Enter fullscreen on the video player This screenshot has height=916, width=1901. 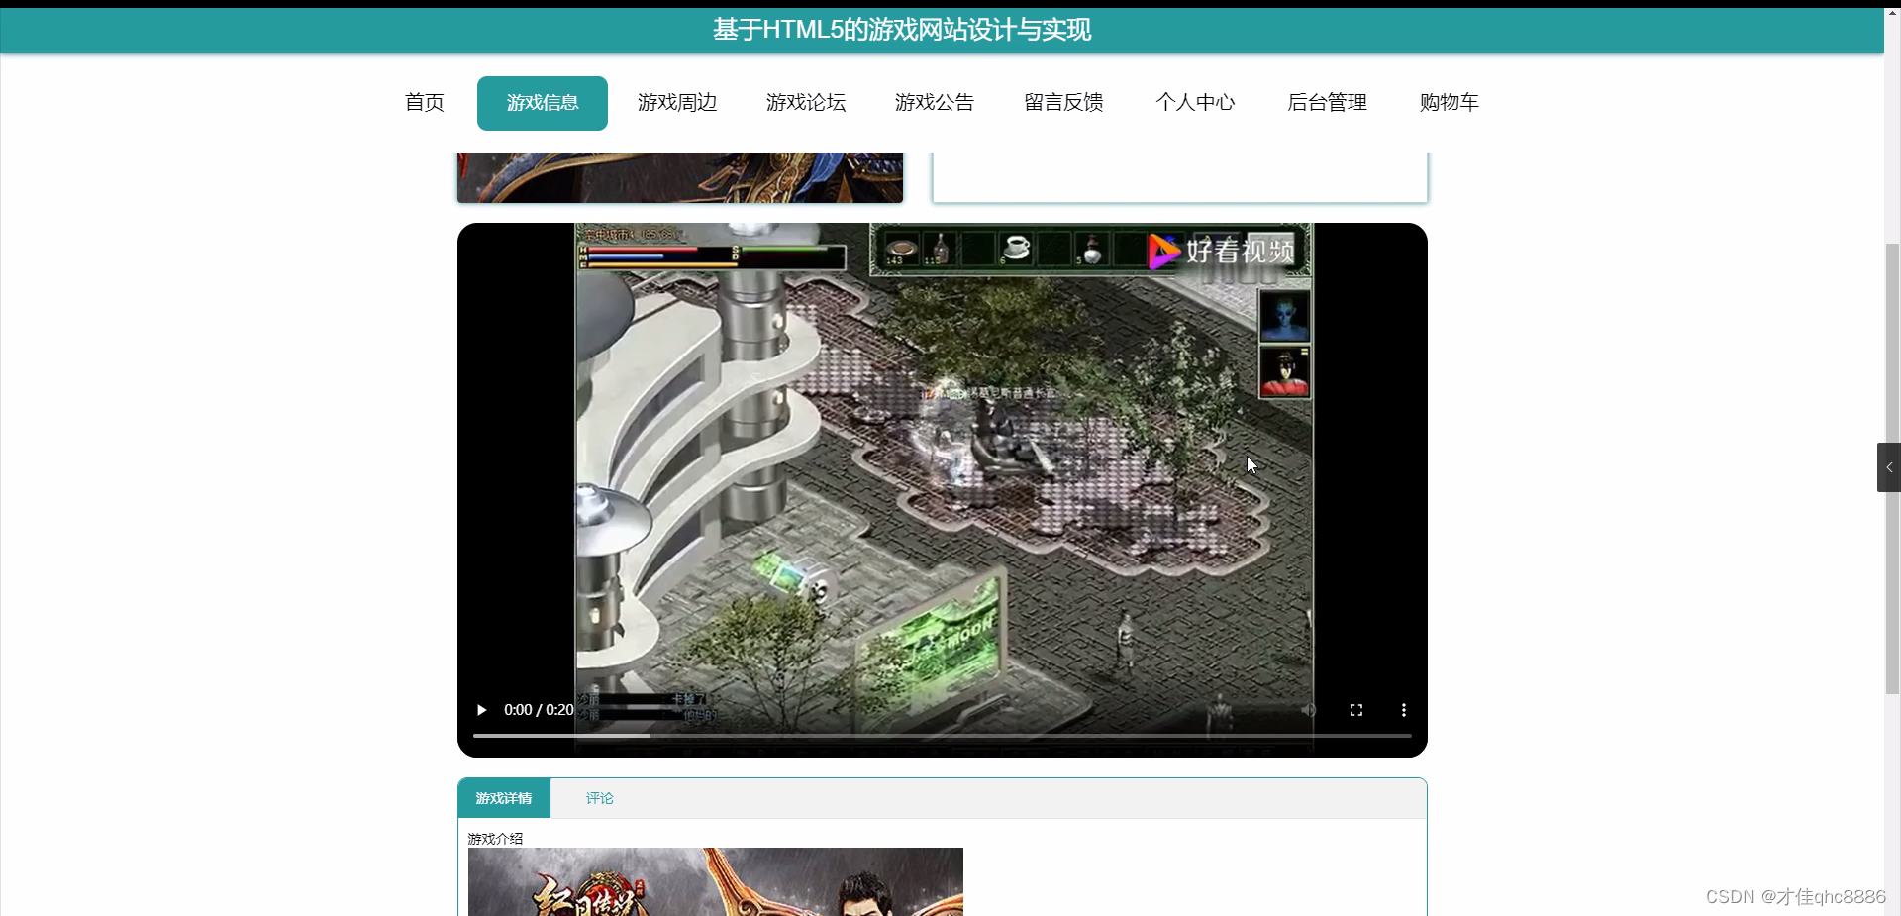click(1356, 710)
